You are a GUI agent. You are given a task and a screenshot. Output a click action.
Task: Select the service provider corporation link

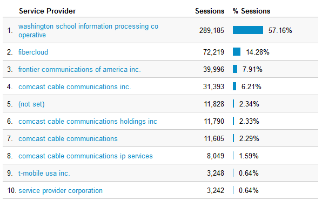61,191
